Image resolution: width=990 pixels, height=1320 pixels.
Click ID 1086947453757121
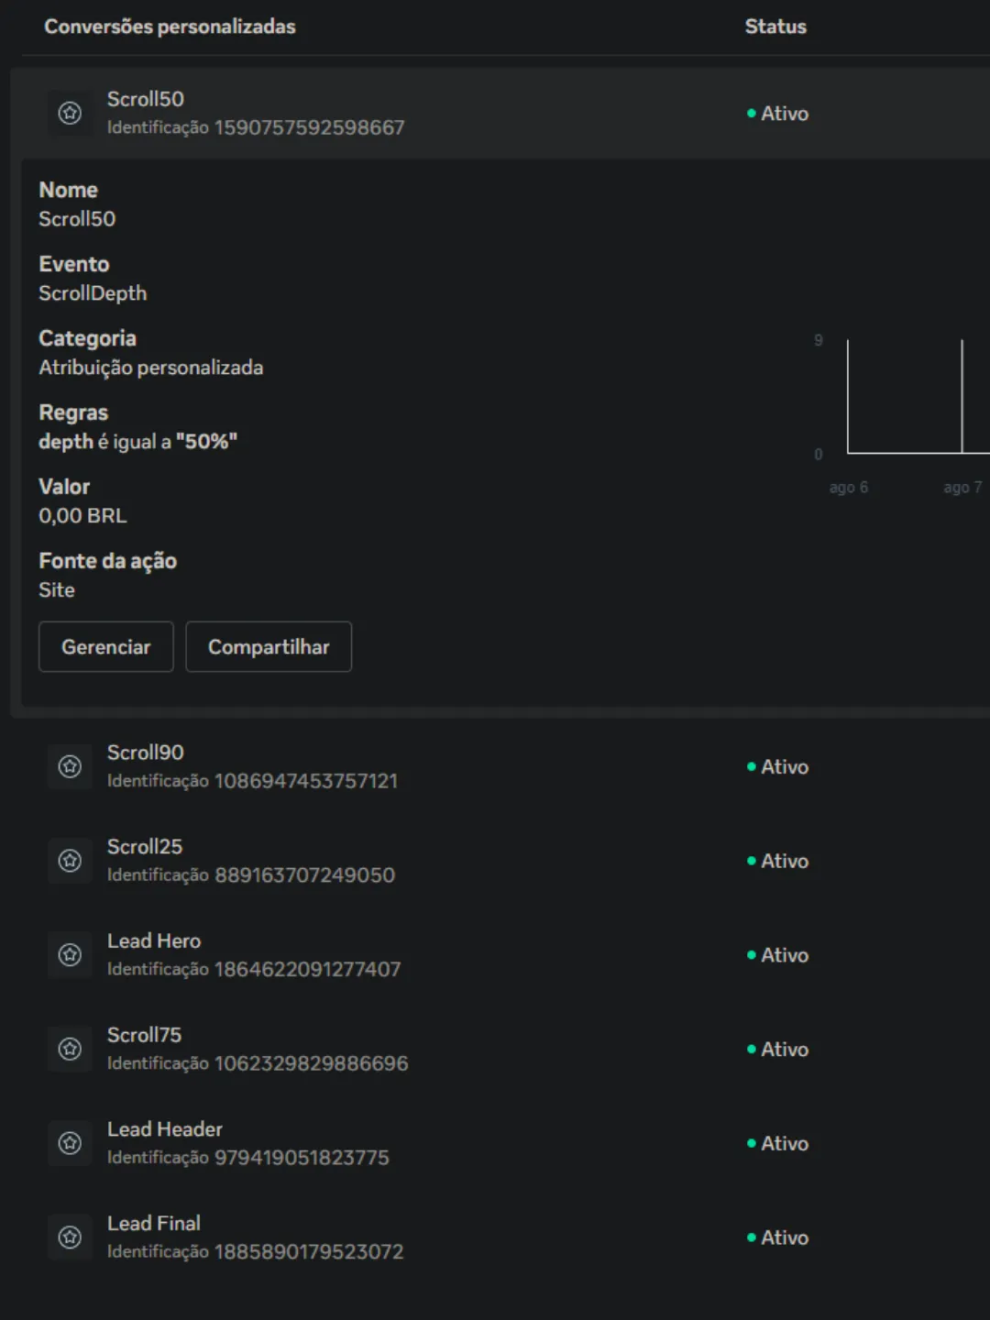pyautogui.click(x=306, y=781)
